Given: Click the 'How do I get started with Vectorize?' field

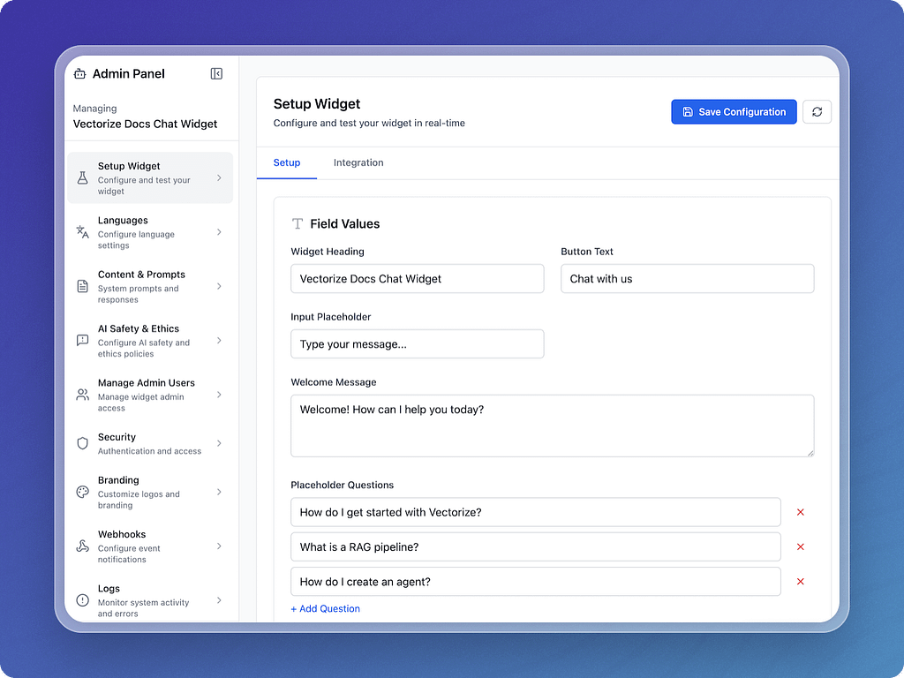Looking at the screenshot, I should pyautogui.click(x=536, y=513).
